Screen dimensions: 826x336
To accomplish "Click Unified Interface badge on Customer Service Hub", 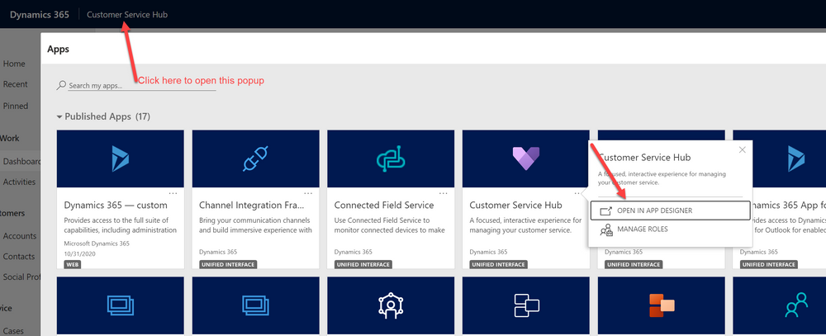I will click(498, 264).
